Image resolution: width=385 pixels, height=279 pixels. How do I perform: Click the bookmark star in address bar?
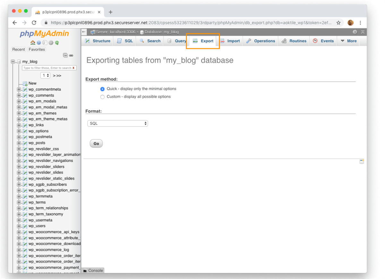click(x=338, y=23)
